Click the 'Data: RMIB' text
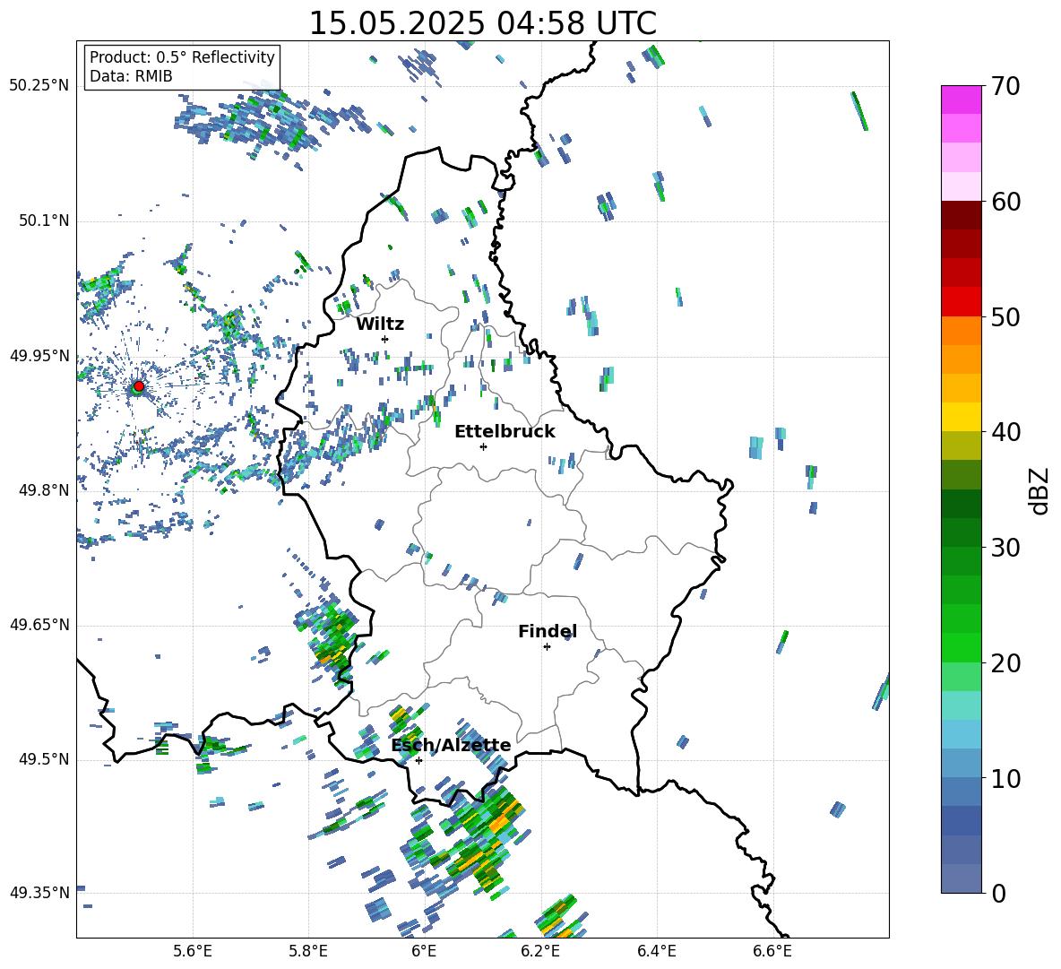Viewport: 1061px width, 969px height. tap(131, 76)
